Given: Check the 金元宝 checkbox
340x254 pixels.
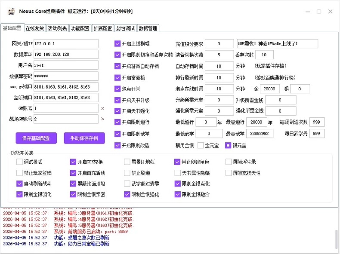Looking at the screenshot, I should pyautogui.click(x=201, y=145).
